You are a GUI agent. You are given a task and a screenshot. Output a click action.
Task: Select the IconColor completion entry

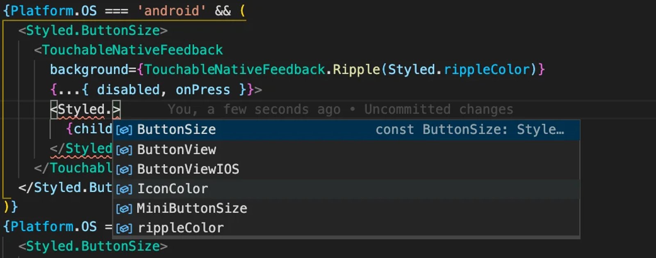pos(173,189)
